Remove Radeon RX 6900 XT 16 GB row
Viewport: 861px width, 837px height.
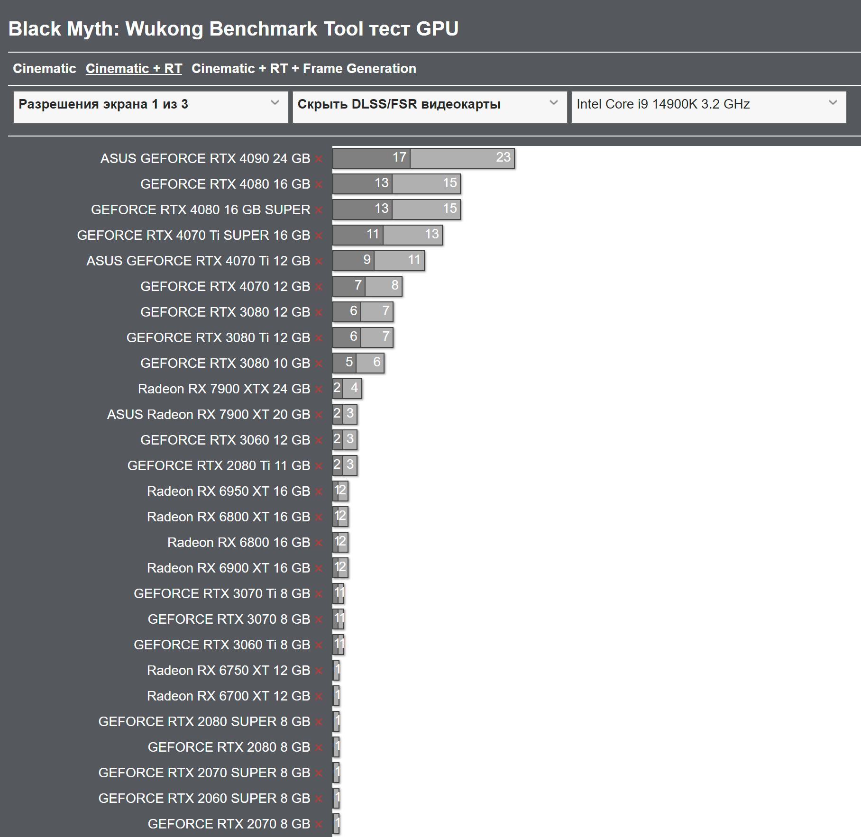coord(319,568)
